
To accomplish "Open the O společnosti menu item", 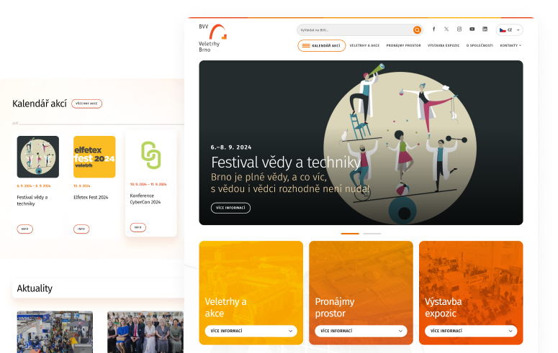I will click(x=480, y=45).
